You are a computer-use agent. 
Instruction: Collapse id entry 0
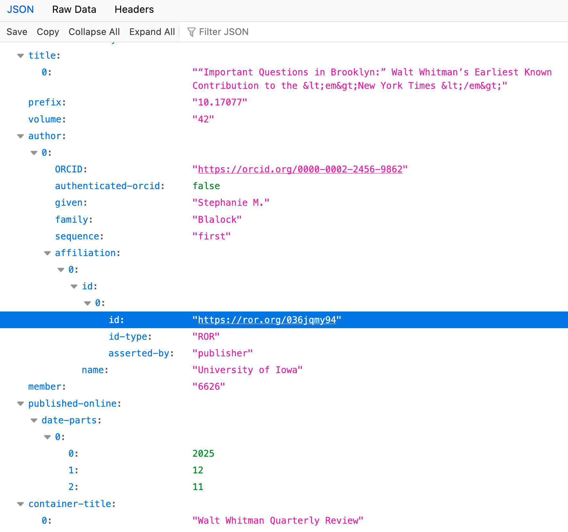[87, 303]
